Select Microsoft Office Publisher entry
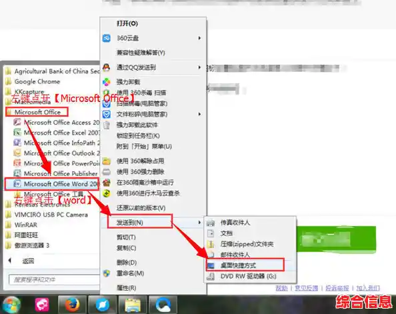396x314 pixels. point(55,173)
